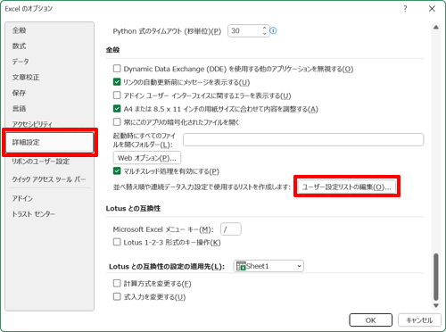446x332 pixels.
Task: Uncheck リンクの自動更新前にメッセージを表示する
Action: coord(117,82)
